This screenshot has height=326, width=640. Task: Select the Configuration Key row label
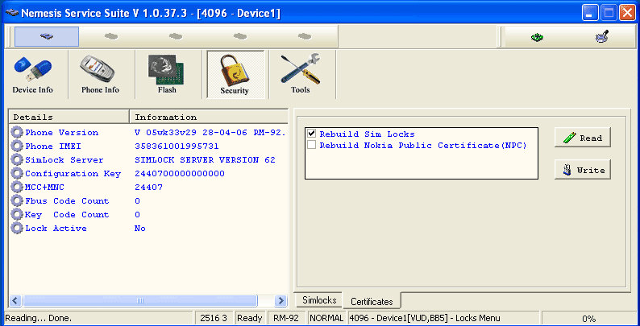[x=73, y=174]
